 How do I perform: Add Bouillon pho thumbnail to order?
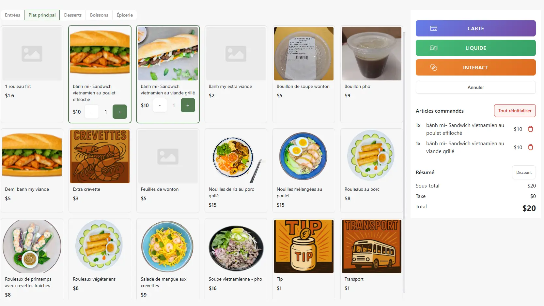[x=371, y=54]
